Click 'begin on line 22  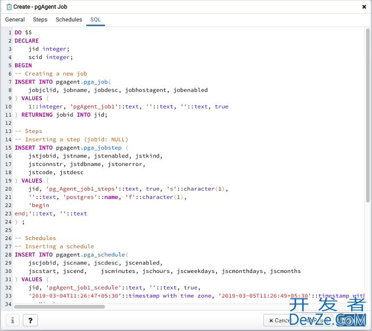tap(39, 205)
